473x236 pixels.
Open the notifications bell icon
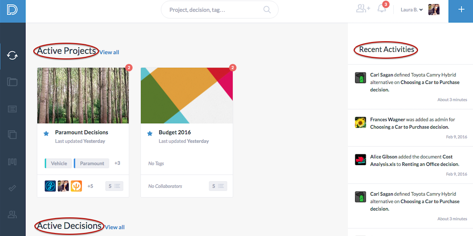[x=381, y=9]
